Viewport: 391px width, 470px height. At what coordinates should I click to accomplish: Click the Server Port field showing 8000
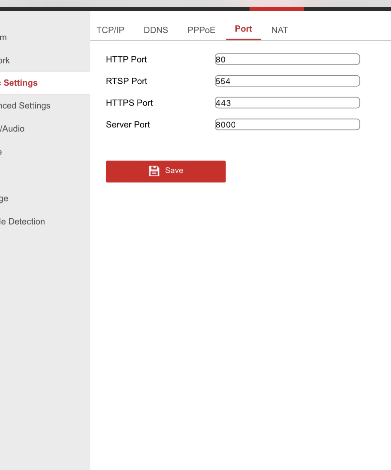pos(287,125)
